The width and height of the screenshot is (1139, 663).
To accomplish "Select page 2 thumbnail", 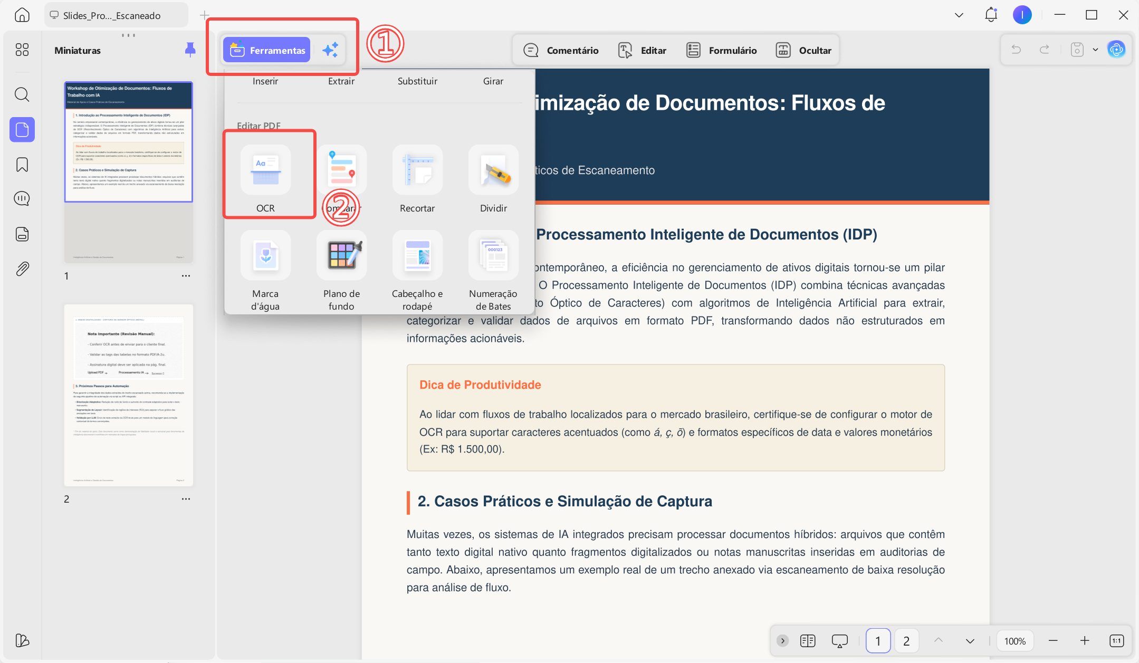I will tap(129, 395).
